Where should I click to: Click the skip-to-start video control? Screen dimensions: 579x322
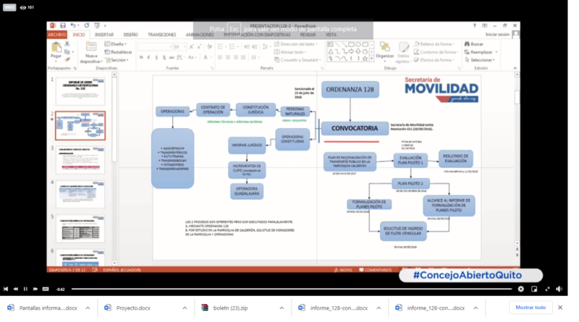pos(7,289)
